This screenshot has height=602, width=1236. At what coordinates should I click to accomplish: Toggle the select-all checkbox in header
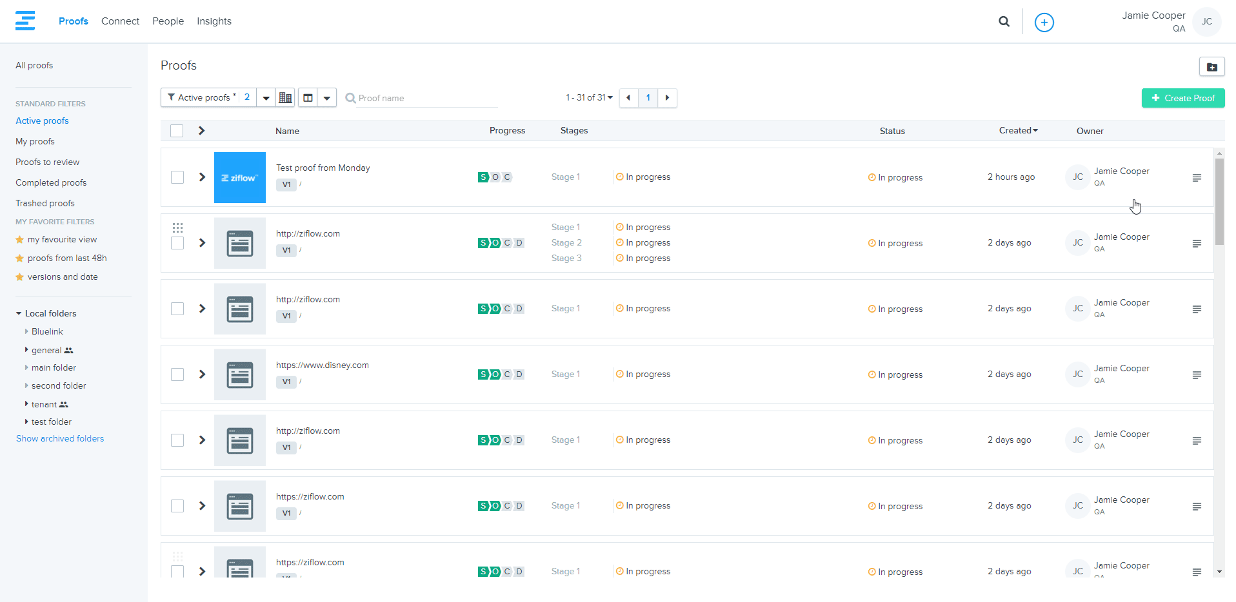pyautogui.click(x=177, y=131)
